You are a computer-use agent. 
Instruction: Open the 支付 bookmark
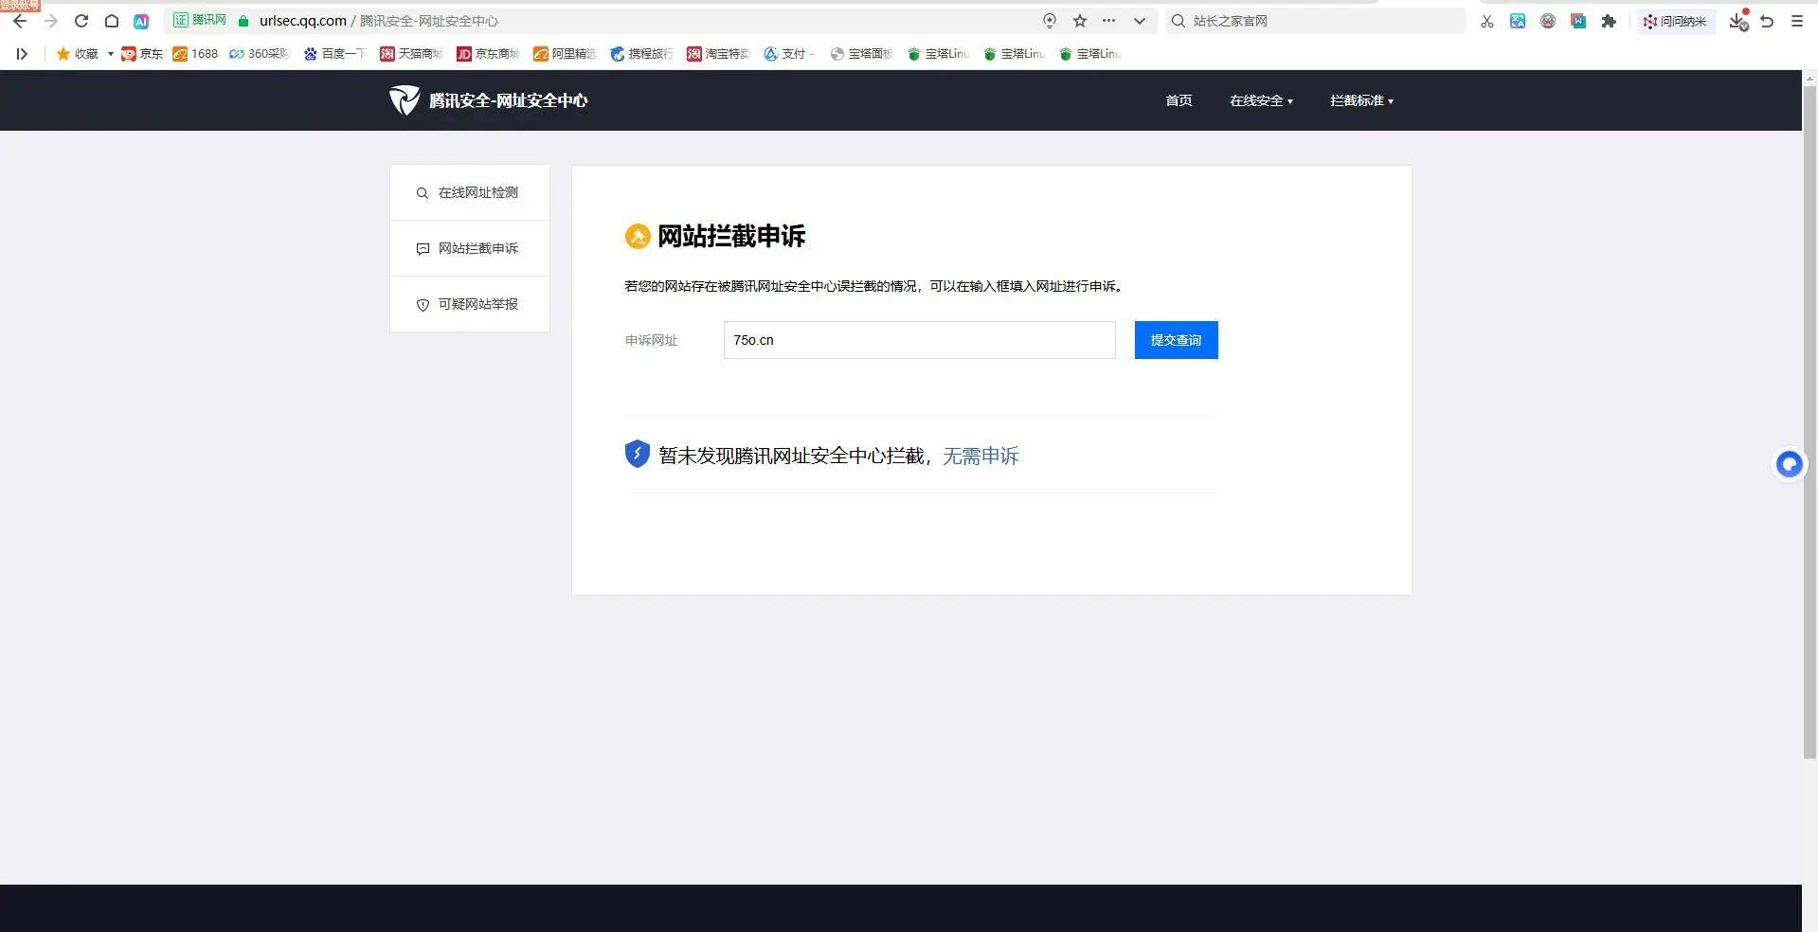point(788,54)
